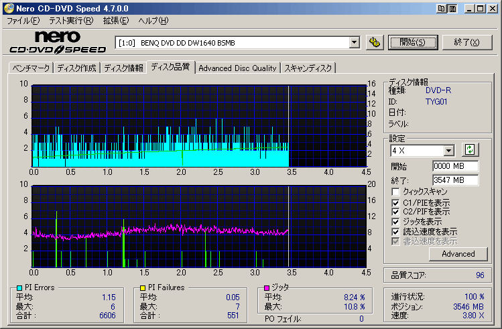Click the Advanced settings button

pyautogui.click(x=458, y=254)
